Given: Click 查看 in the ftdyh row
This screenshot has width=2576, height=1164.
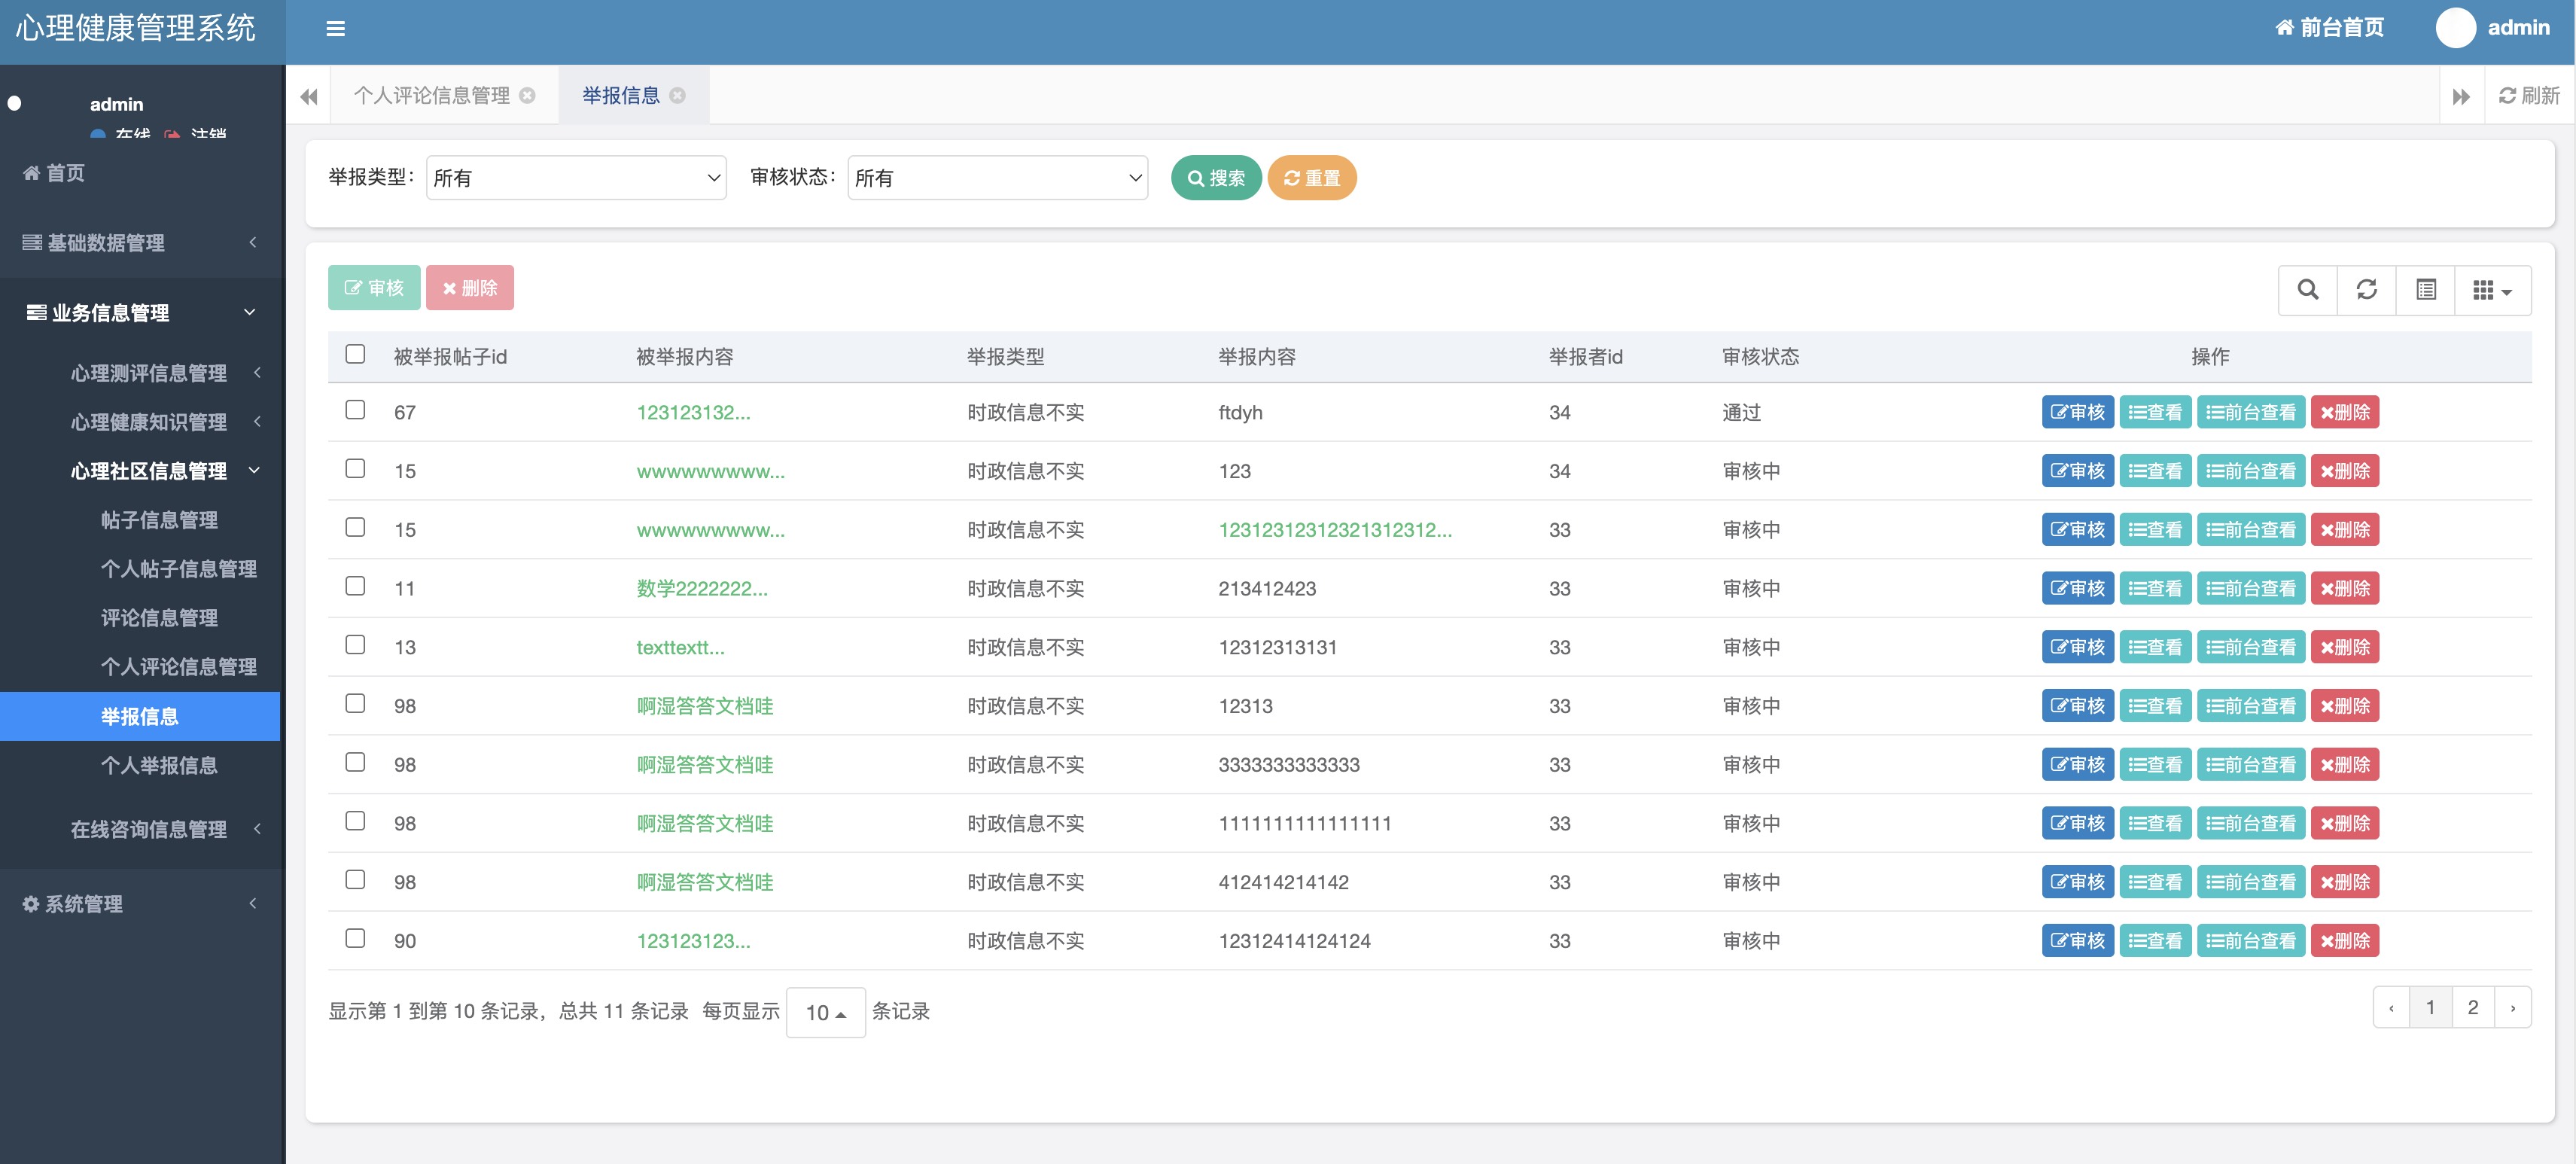Looking at the screenshot, I should pos(2155,412).
